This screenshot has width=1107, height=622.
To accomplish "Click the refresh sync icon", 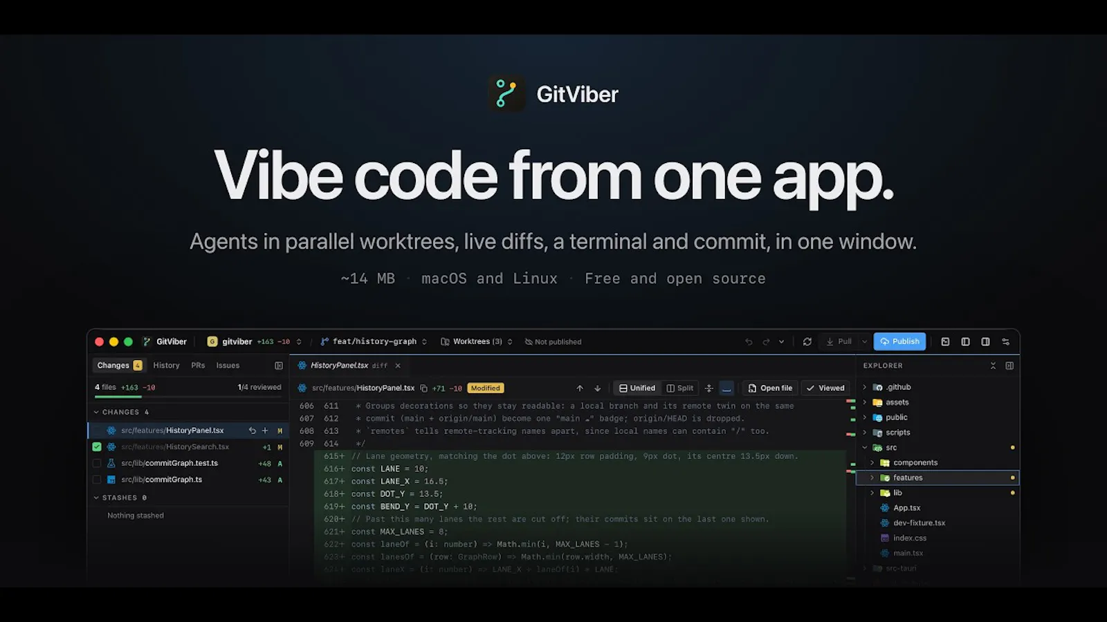I will (807, 341).
